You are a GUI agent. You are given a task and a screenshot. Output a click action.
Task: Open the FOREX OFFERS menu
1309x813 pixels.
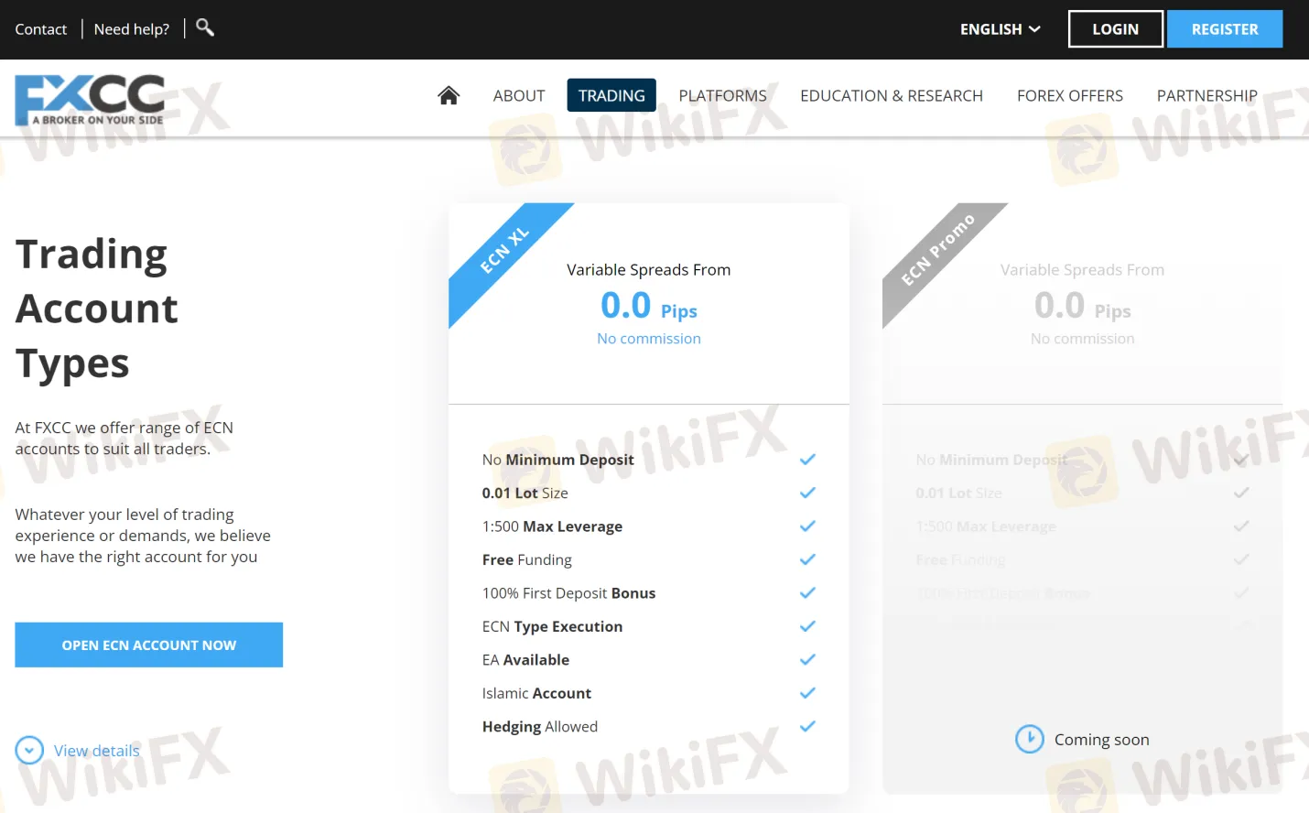[1070, 95]
